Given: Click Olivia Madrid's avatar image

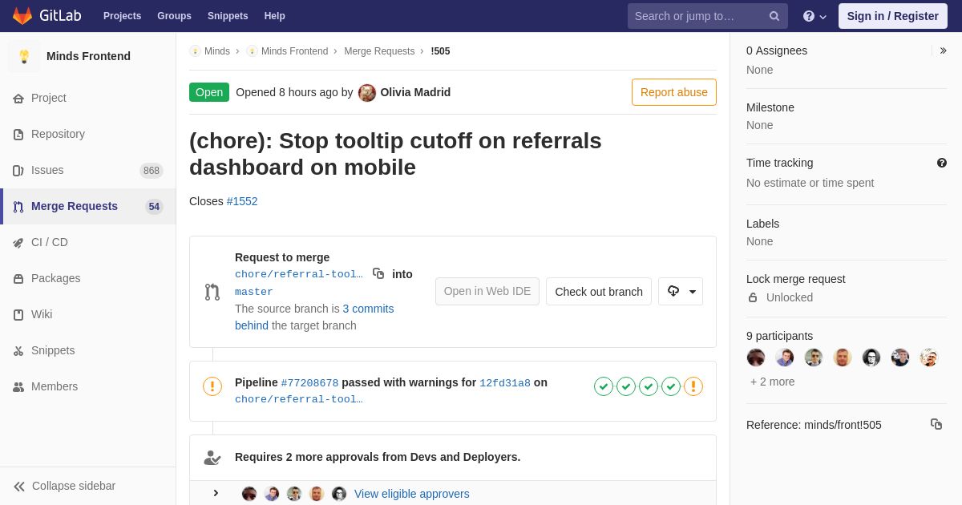Looking at the screenshot, I should click(x=367, y=92).
